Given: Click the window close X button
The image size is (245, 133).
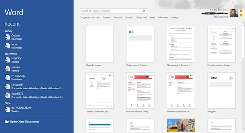Looking at the screenshot, I should [241, 3].
